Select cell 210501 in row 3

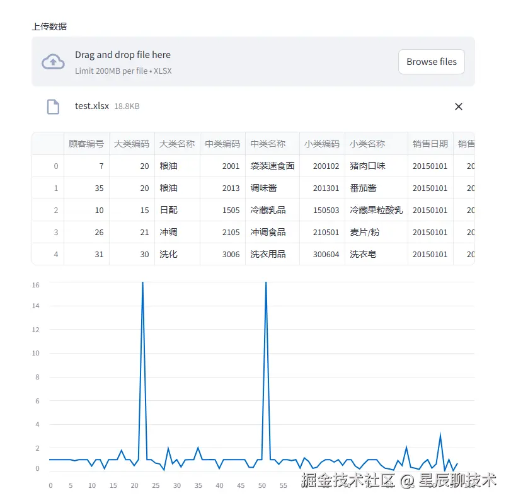pyautogui.click(x=322, y=232)
